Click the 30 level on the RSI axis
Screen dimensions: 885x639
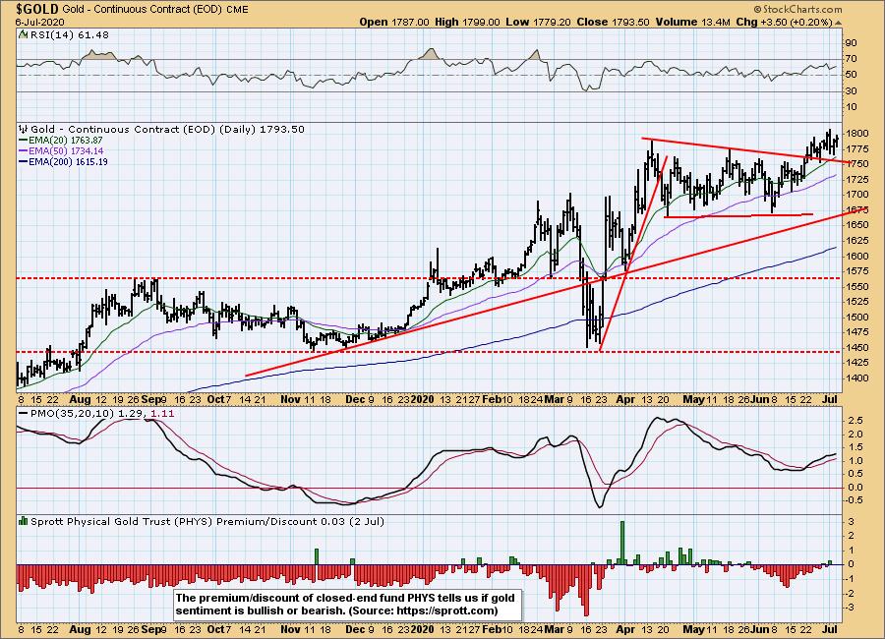pos(852,90)
